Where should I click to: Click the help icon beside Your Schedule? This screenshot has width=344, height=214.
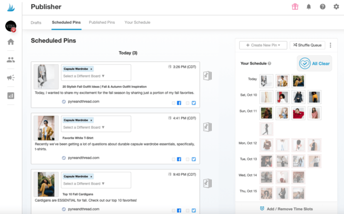(x=269, y=63)
